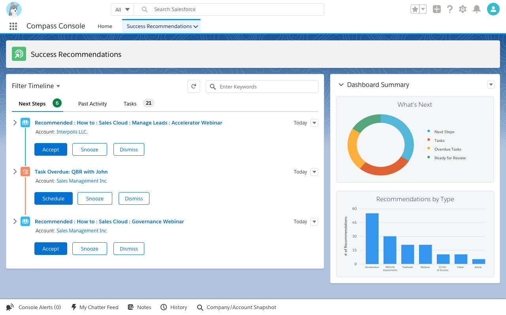Screen dimensions: 506x315
Task: Collapse the Dashboard Summary section
Action: (341, 85)
